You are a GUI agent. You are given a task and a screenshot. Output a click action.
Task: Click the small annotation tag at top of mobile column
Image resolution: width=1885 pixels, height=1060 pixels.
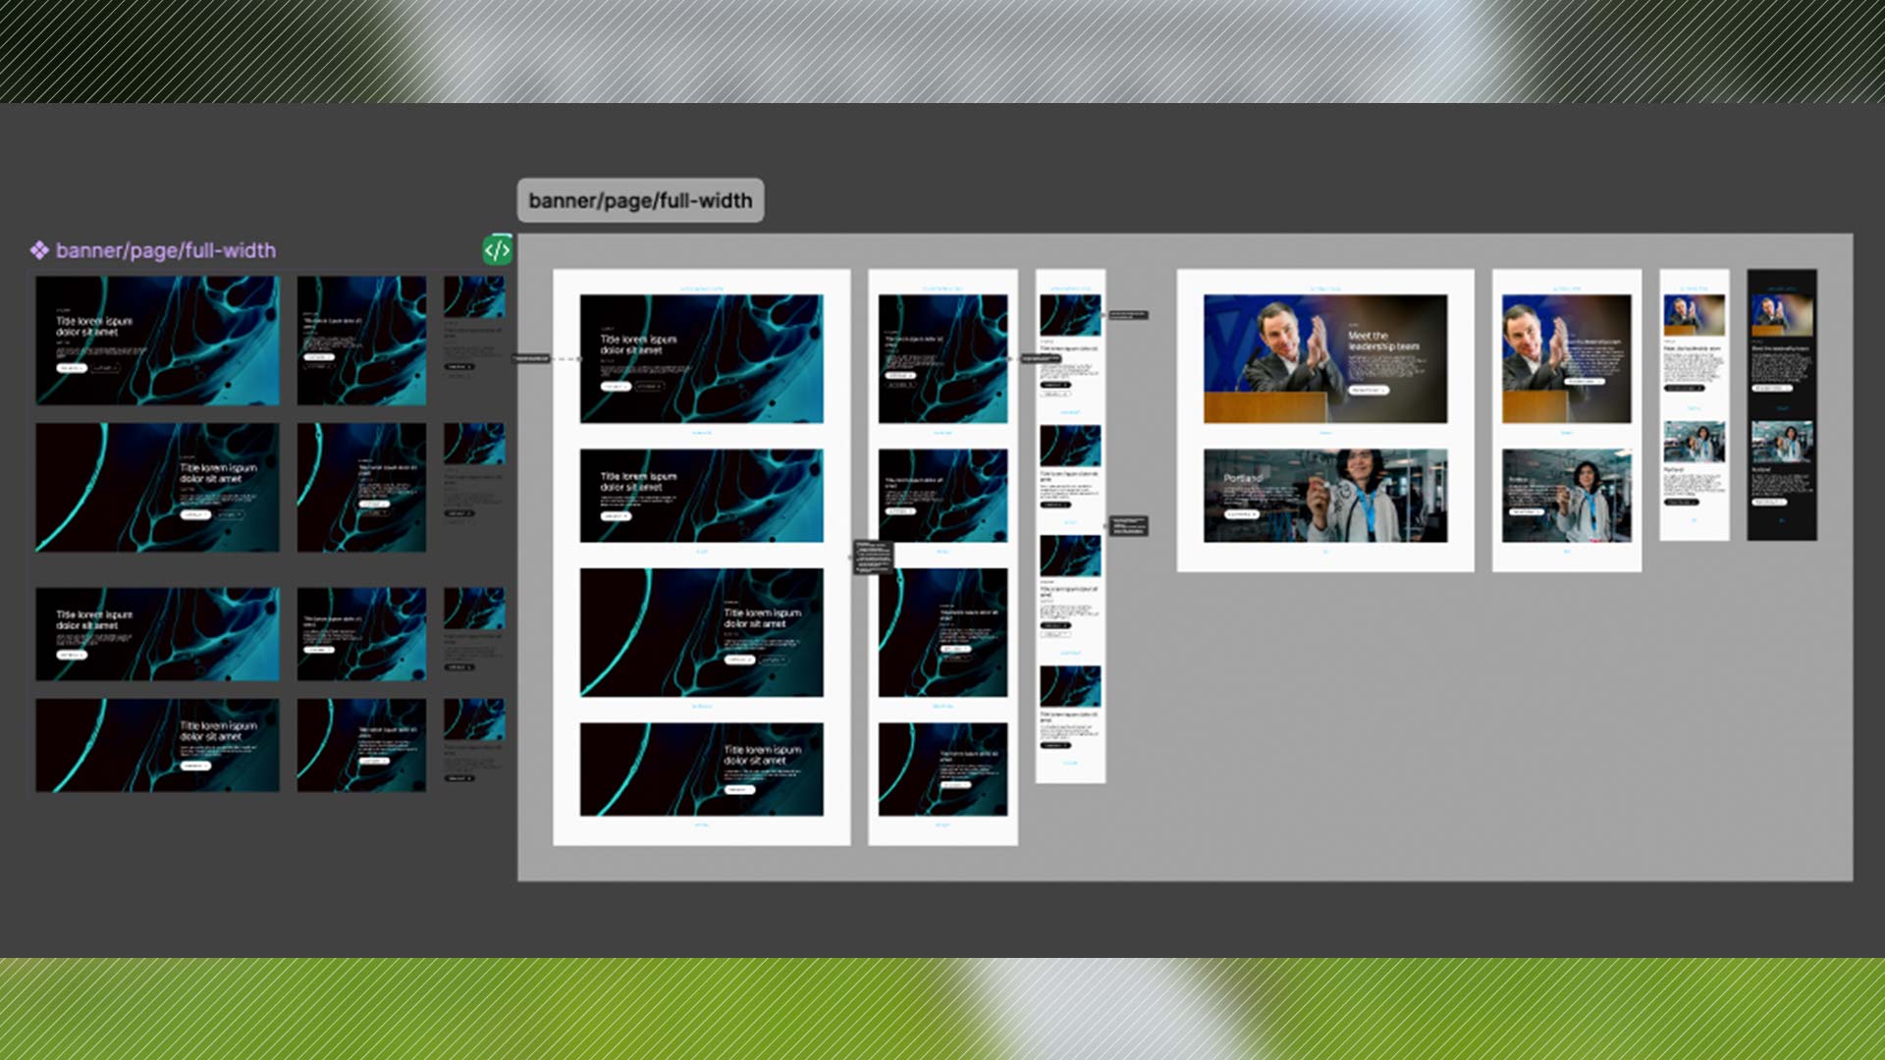point(1128,315)
